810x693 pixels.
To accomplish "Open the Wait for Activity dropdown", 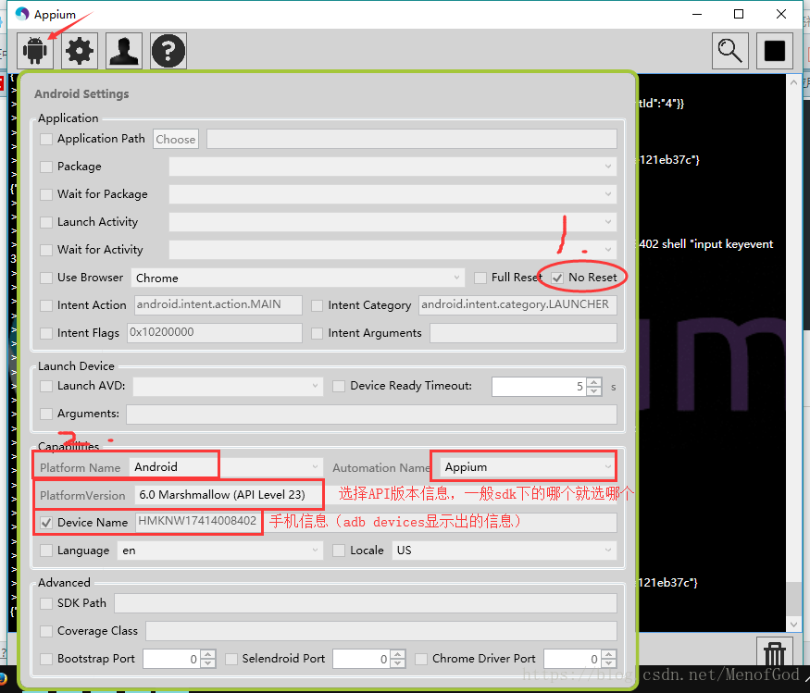I will point(393,250).
